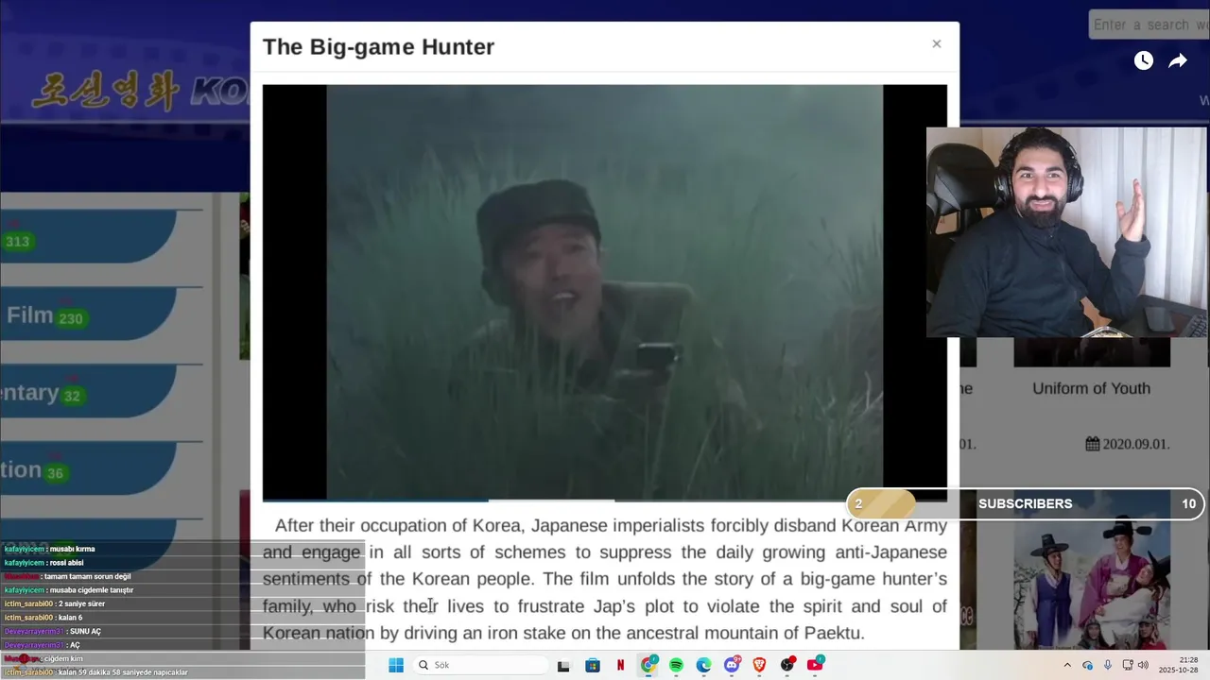Image resolution: width=1210 pixels, height=680 pixels.
Task: Click the Watch later clock icon
Action: click(x=1144, y=60)
